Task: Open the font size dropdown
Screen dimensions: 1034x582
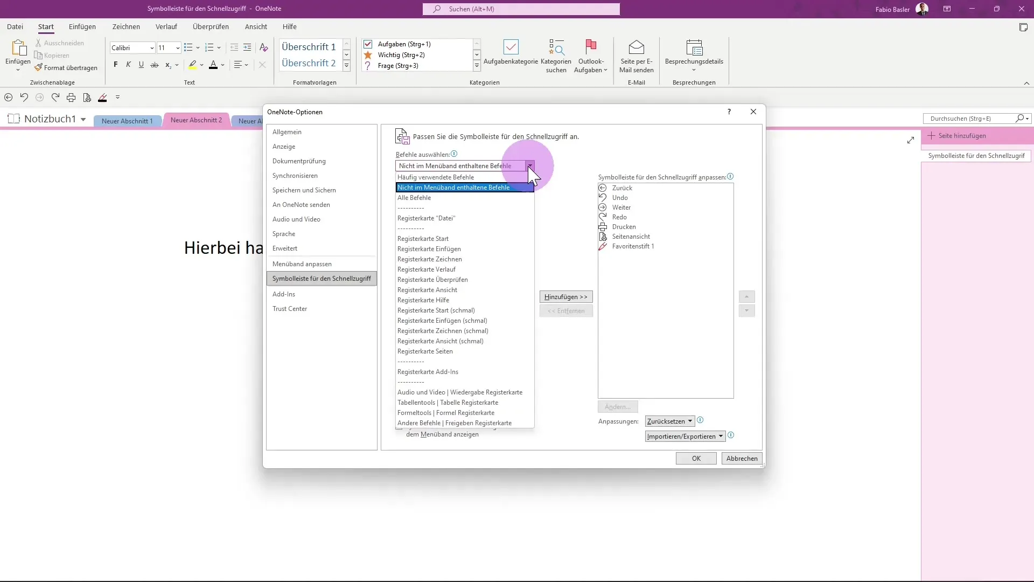Action: point(178,48)
